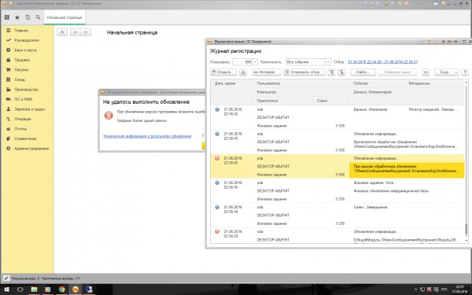472x295 pixels.
Task: Open Chrome browser on taskbar
Action: [x=61, y=289]
